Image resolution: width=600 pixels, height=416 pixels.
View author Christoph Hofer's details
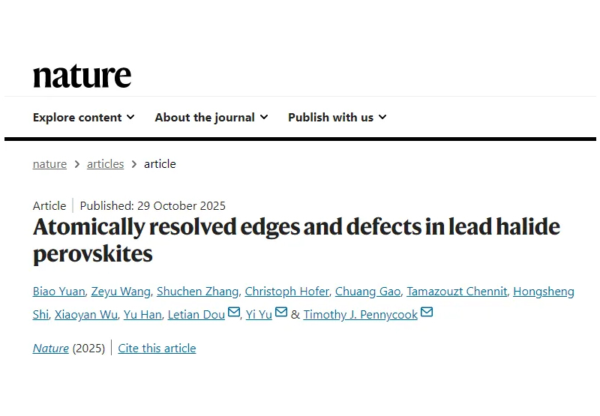(x=286, y=292)
